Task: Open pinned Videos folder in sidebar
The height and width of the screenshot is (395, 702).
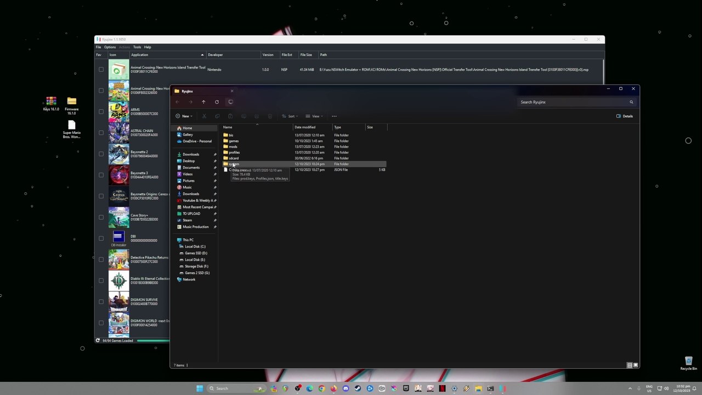Action: pos(188,174)
